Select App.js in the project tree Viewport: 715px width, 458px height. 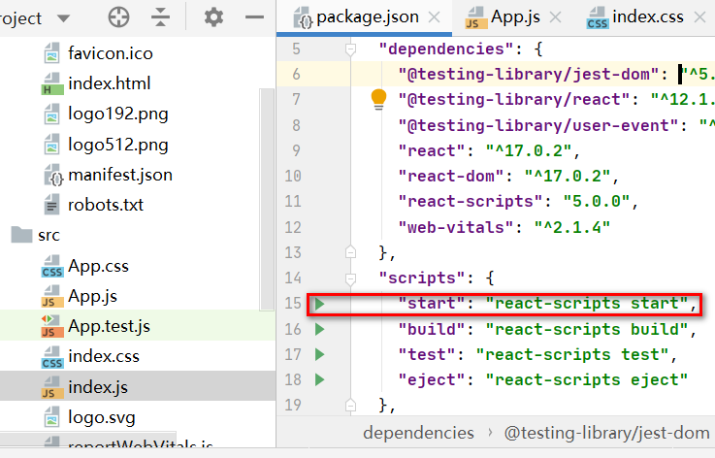[92, 296]
